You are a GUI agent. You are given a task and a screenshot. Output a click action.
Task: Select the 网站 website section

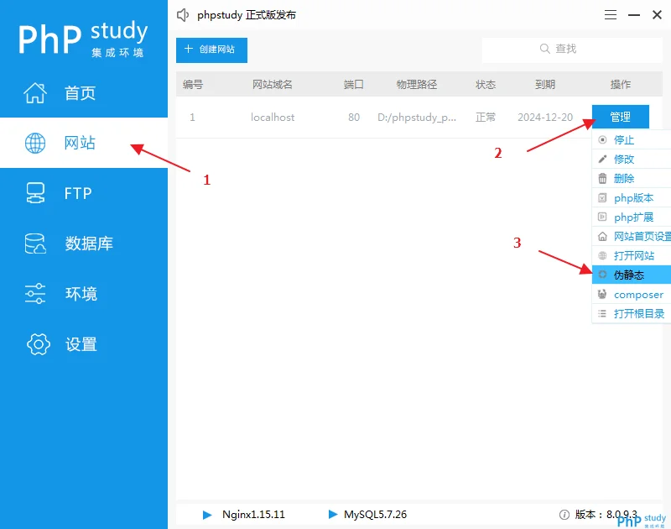point(83,143)
